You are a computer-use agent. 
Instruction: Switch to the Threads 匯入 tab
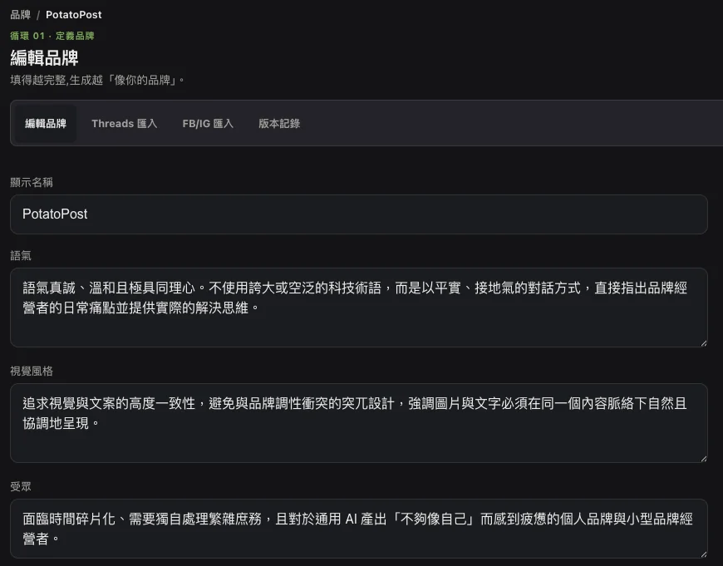coord(125,124)
